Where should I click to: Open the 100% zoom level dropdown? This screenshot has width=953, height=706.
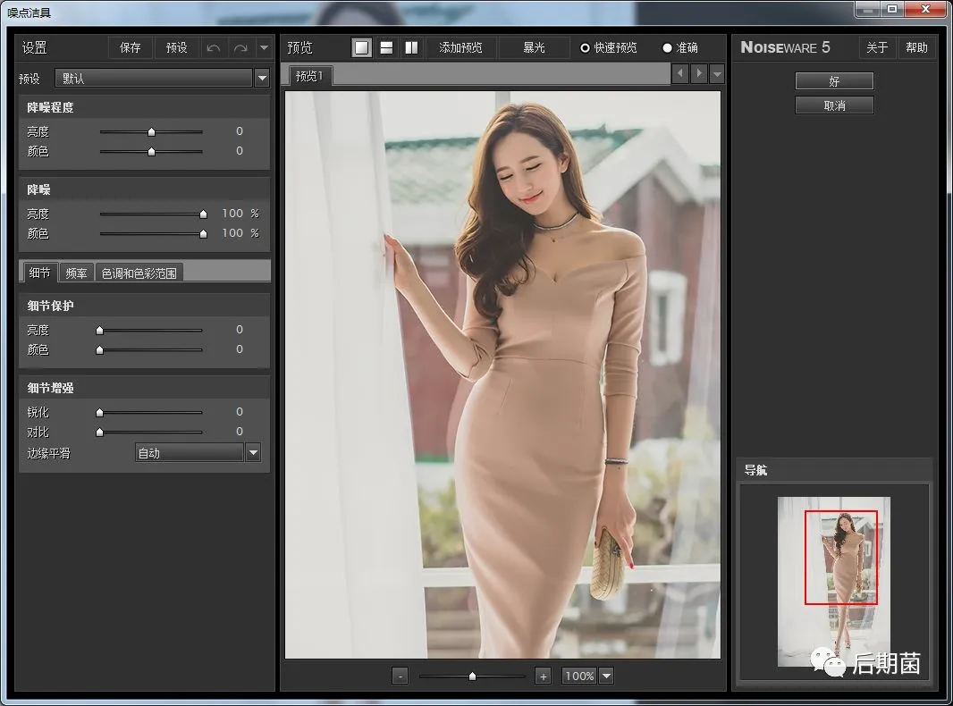606,676
